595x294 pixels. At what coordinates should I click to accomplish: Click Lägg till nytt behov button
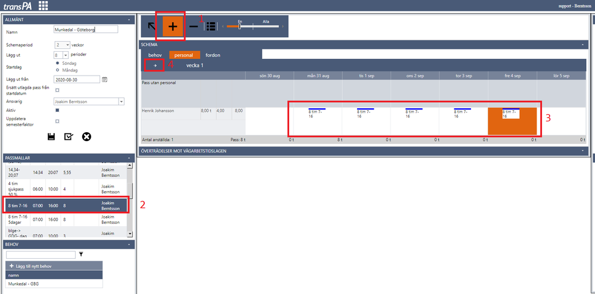tap(54, 267)
